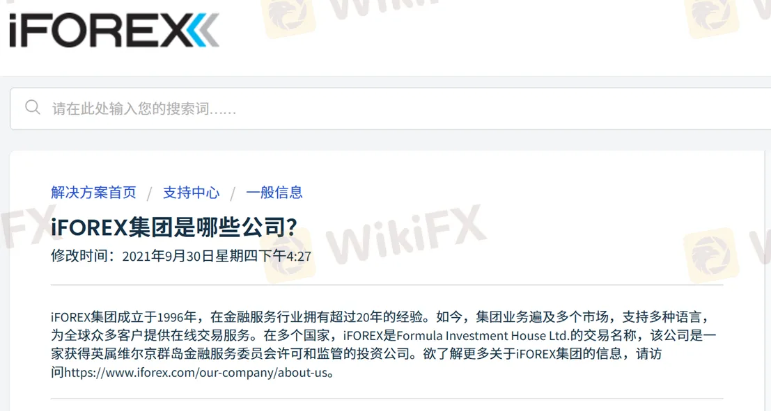Click the article title iFOREX集团是哪些公司?
Image resolution: width=771 pixels, height=411 pixels.
pyautogui.click(x=174, y=227)
